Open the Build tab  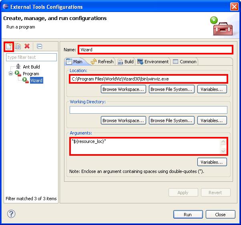coord(126,62)
